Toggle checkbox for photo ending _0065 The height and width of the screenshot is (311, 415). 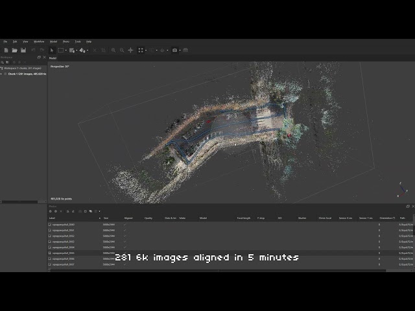pyautogui.click(x=50, y=253)
